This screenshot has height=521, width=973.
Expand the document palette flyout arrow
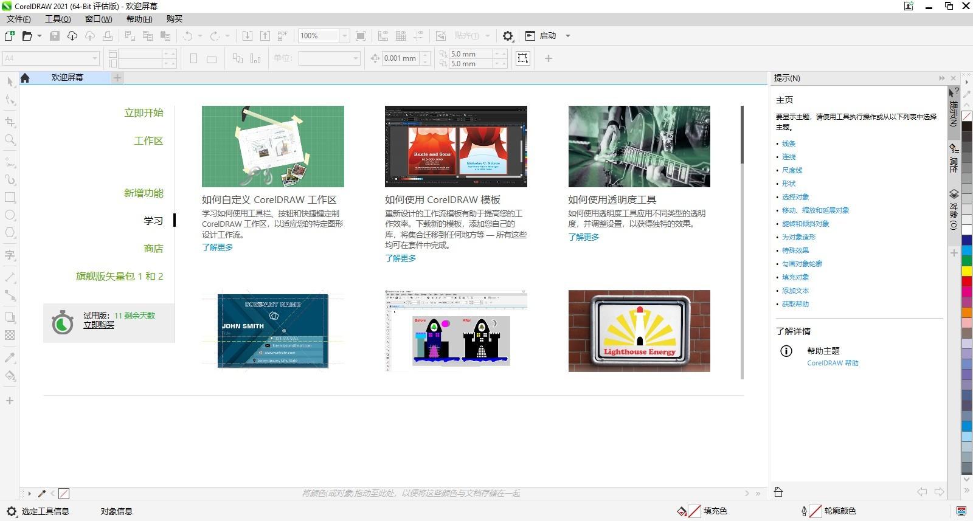coord(29,494)
